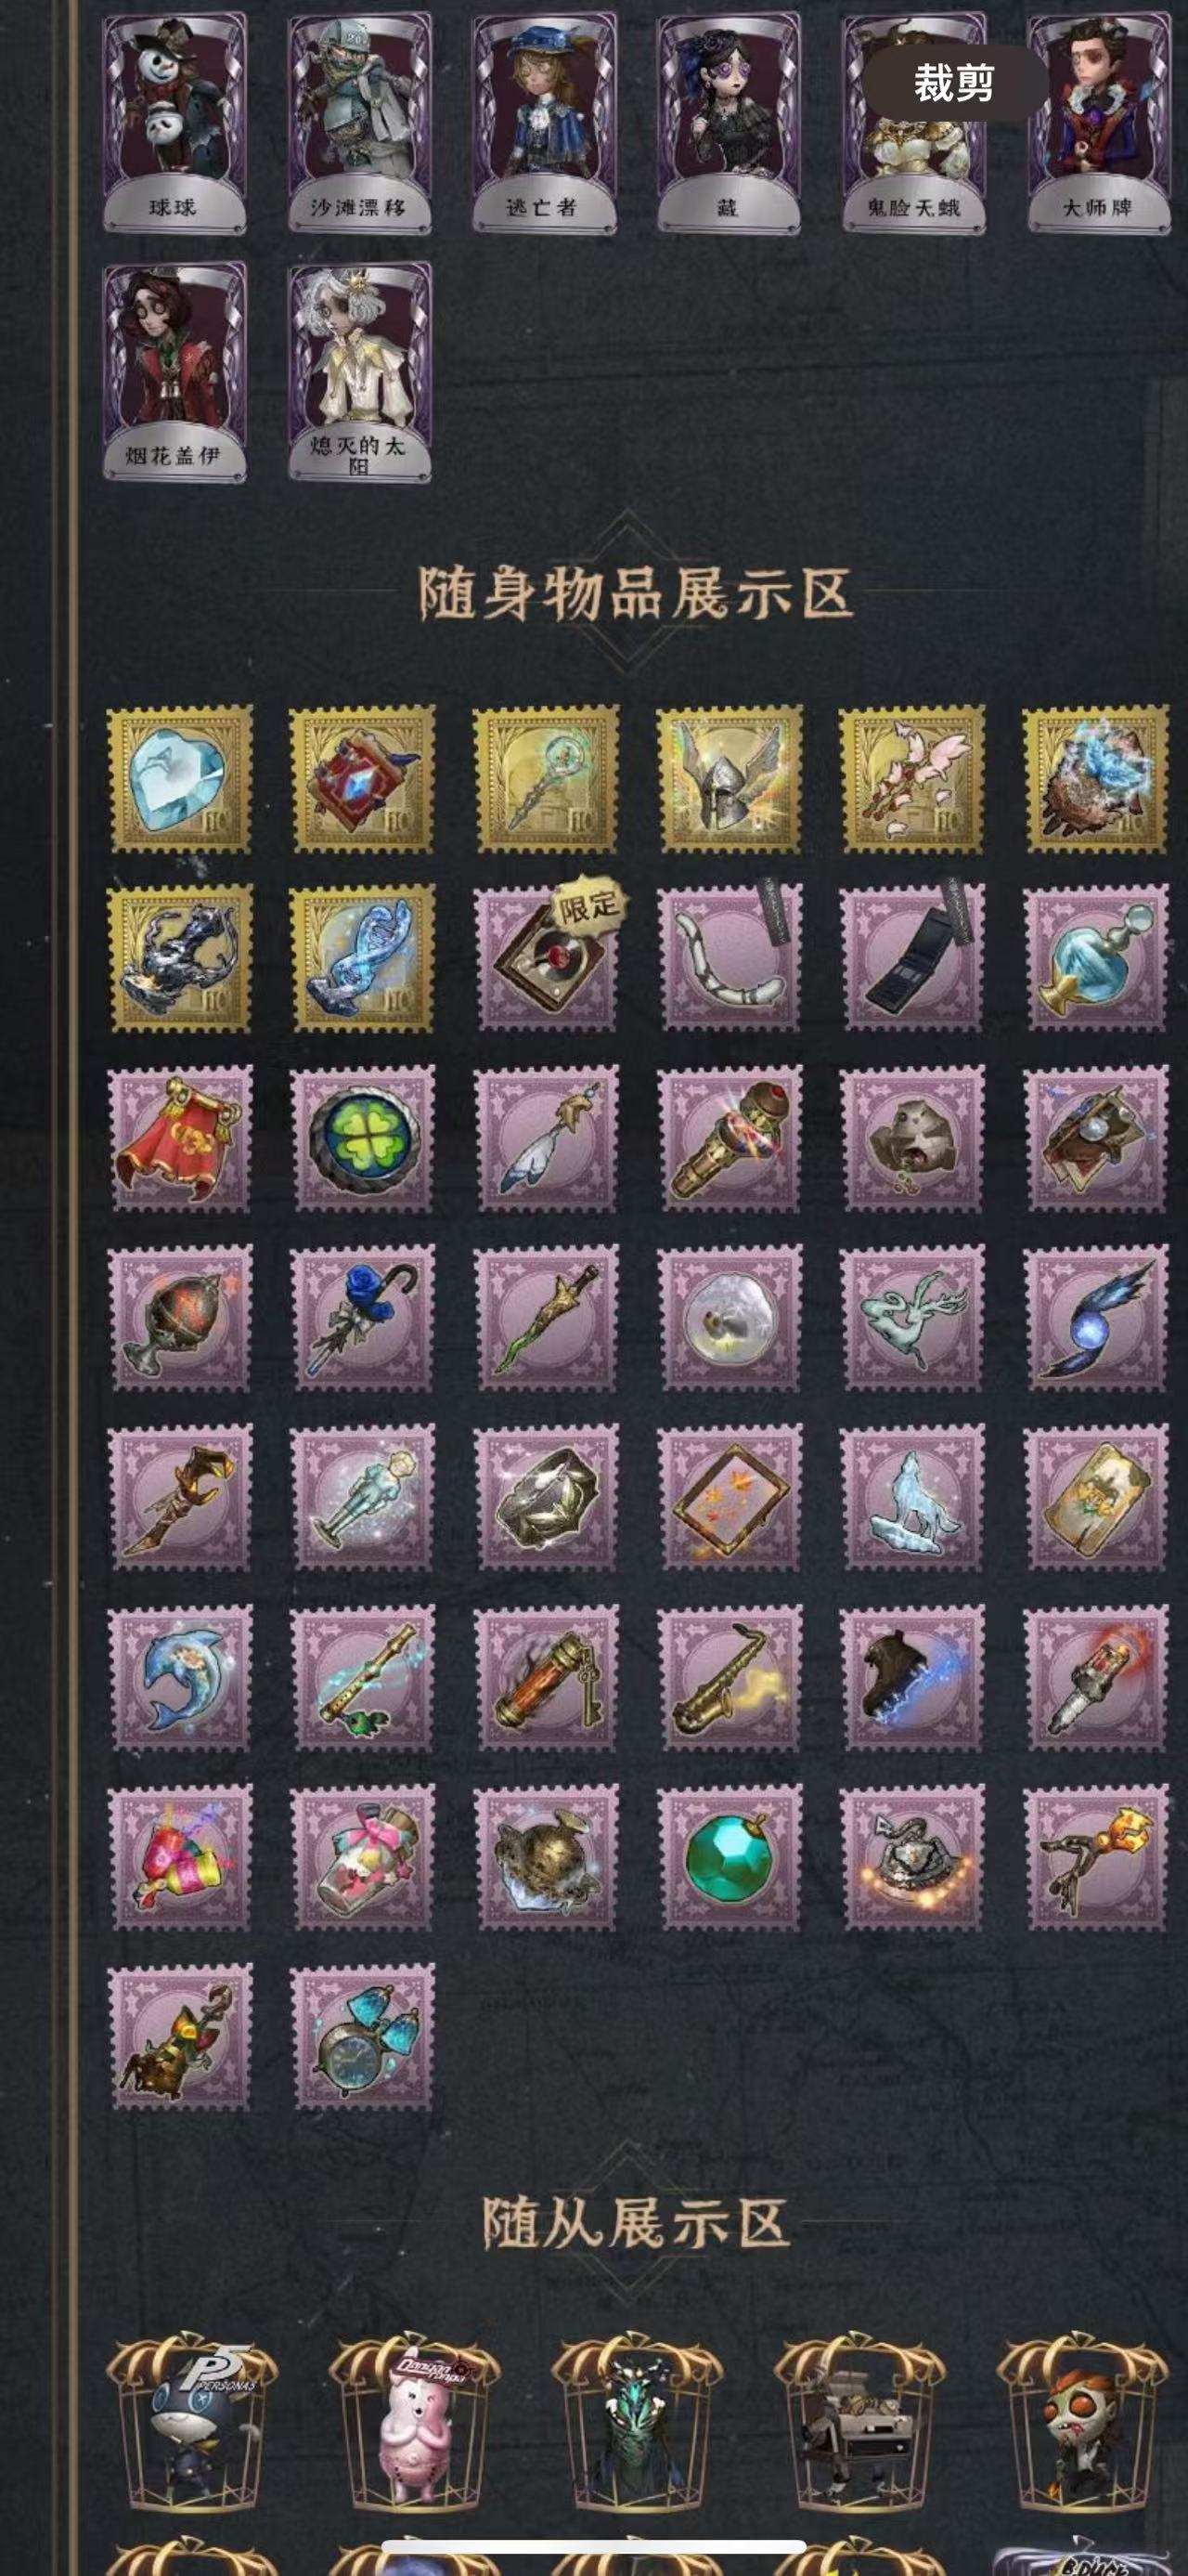Select the winged knight helmet accessory

pyautogui.click(x=730, y=779)
